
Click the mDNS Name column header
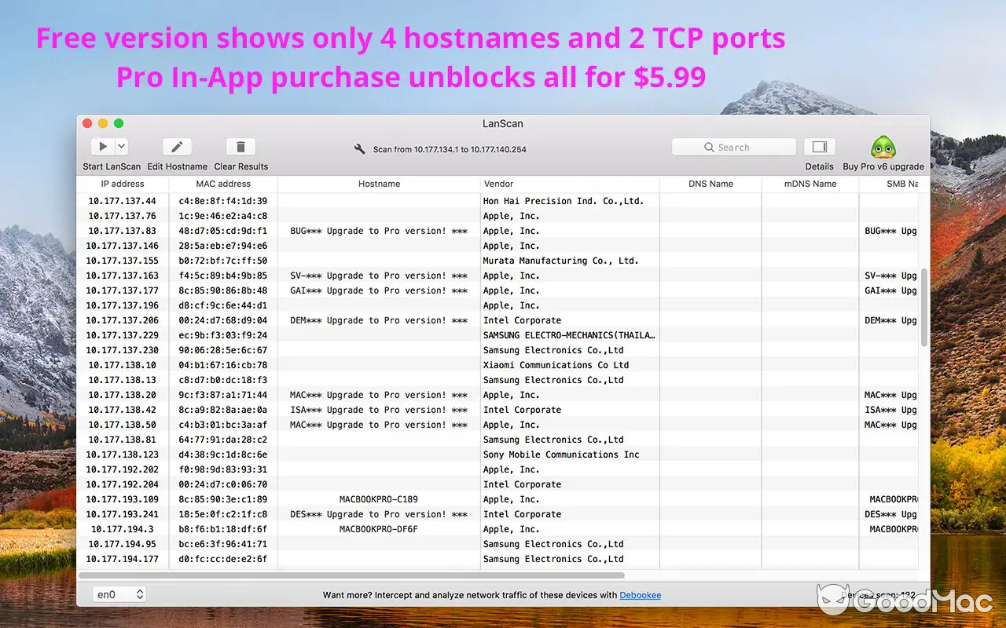pyautogui.click(x=810, y=184)
